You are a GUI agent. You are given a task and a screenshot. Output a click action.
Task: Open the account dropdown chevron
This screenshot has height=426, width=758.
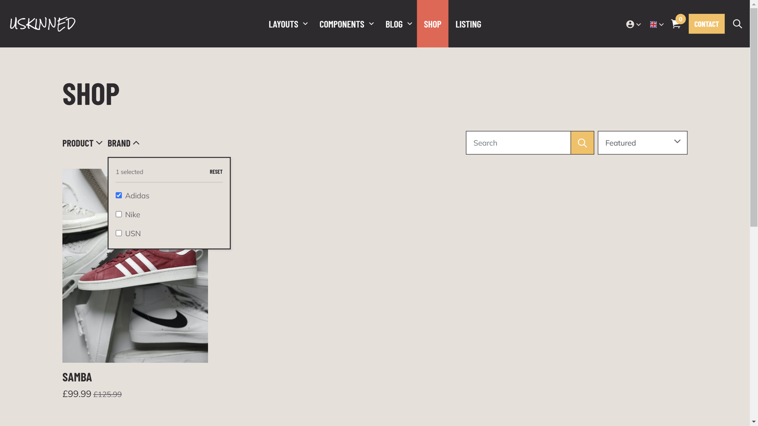(639, 25)
